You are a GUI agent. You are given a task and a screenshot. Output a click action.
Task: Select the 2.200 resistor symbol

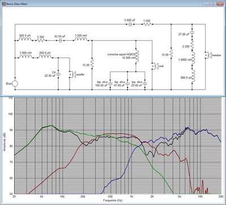point(192,45)
